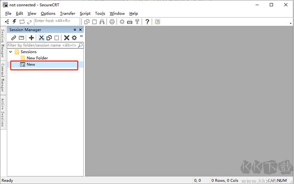Open the Transfer menu

point(68,13)
